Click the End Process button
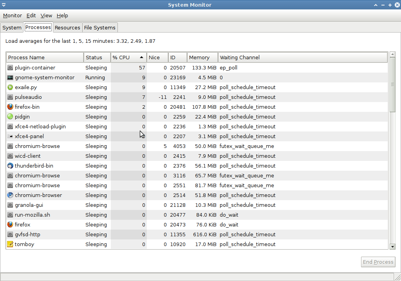Viewport: 401px width, 281px height. (x=378, y=262)
